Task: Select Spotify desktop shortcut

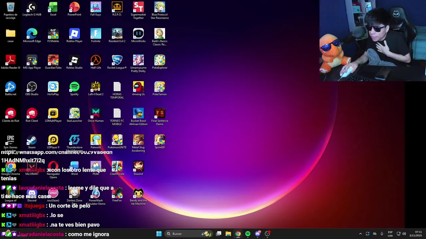Action: coord(75,89)
